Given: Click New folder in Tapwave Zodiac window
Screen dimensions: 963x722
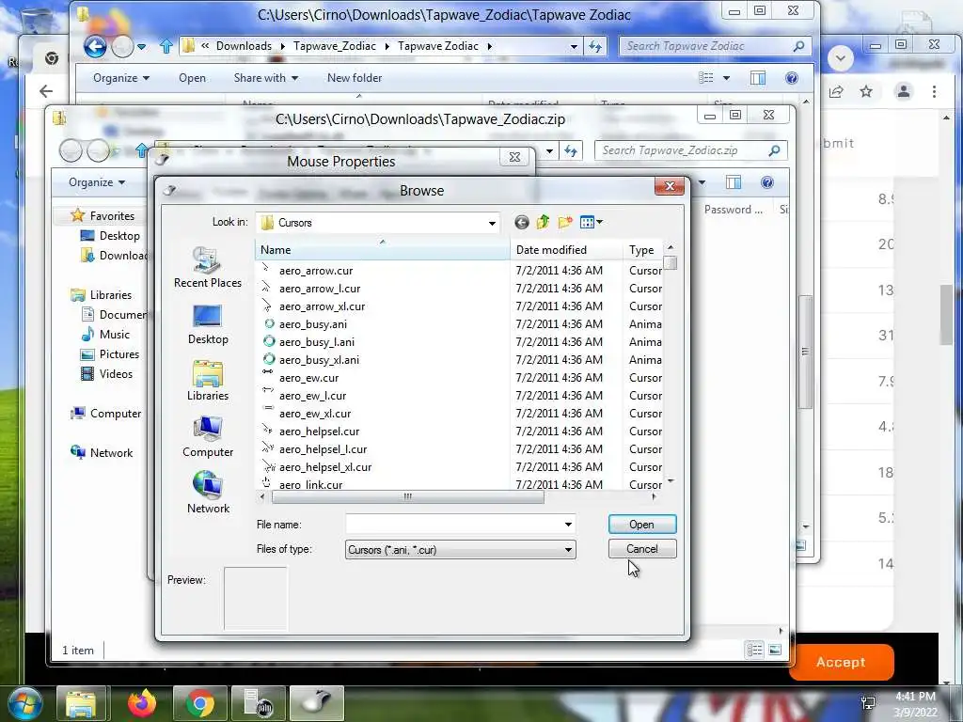Looking at the screenshot, I should click(x=355, y=78).
